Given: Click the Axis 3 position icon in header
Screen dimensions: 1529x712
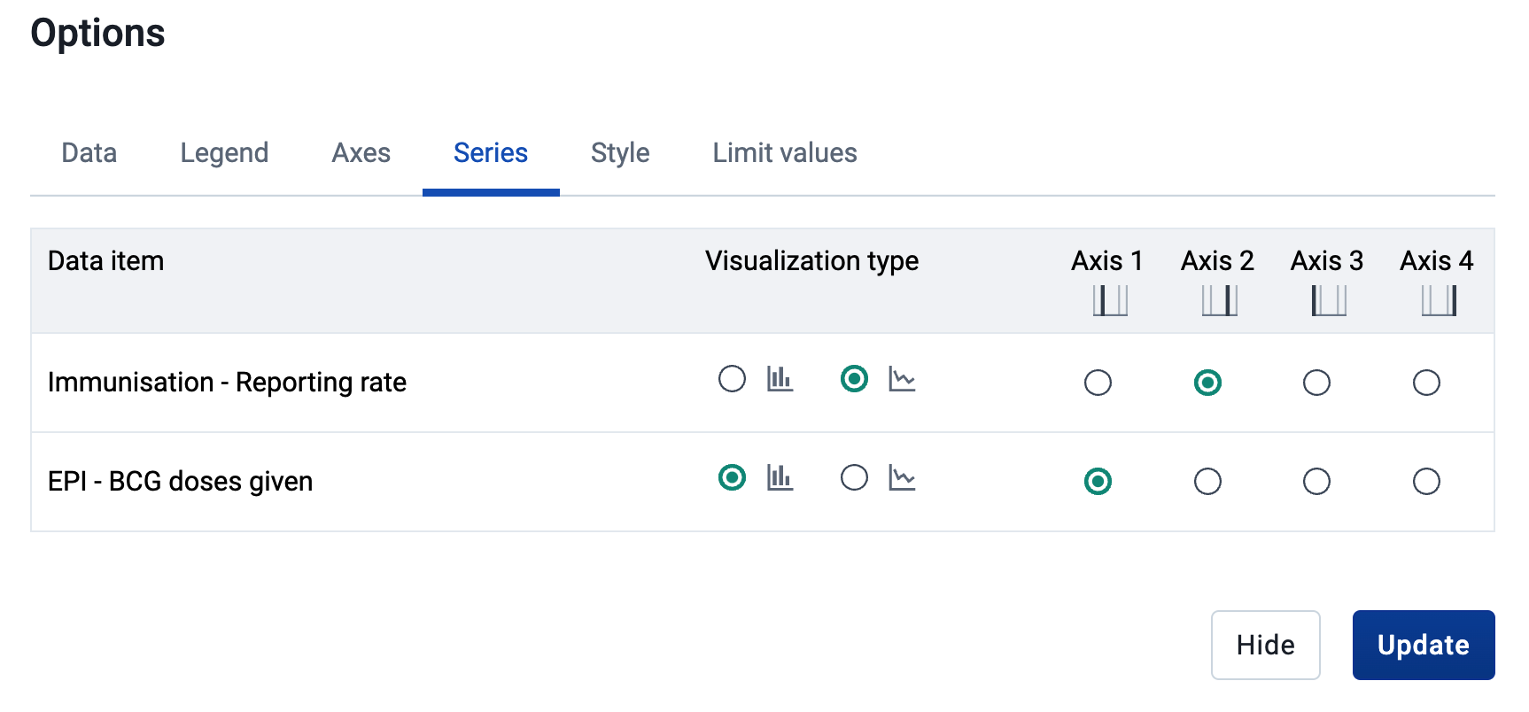Looking at the screenshot, I should click(x=1329, y=301).
